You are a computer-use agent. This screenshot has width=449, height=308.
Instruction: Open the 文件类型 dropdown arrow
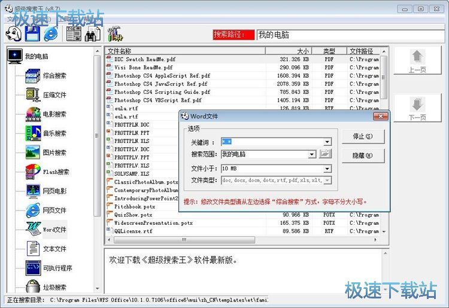pos(327,180)
